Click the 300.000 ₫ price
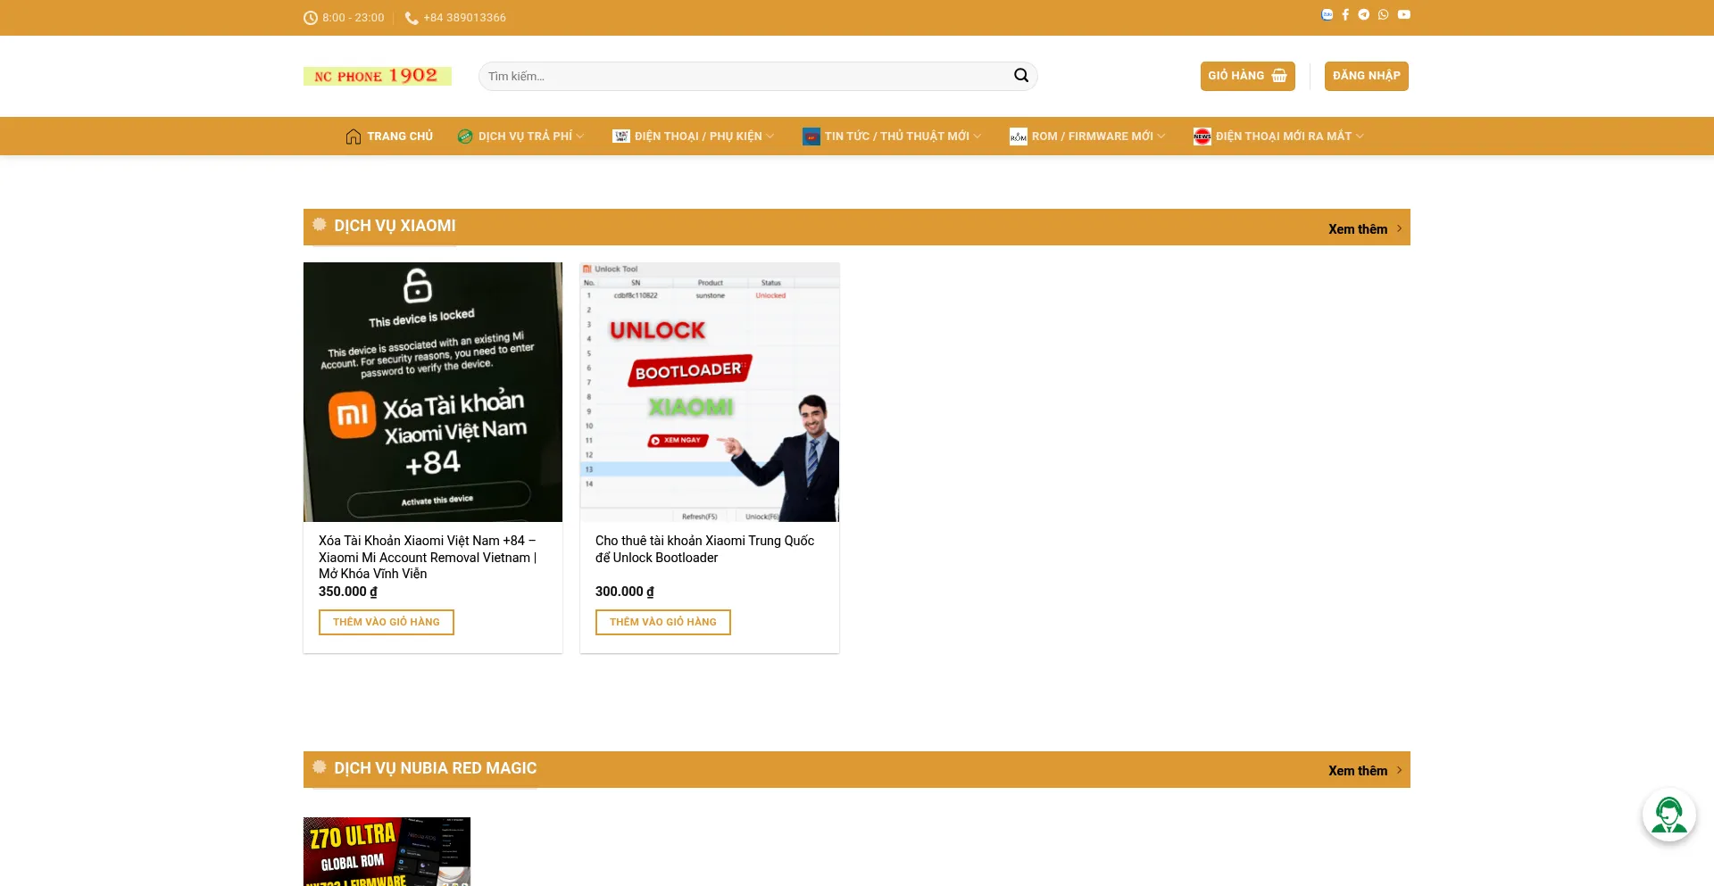The width and height of the screenshot is (1714, 886). [x=625, y=592]
